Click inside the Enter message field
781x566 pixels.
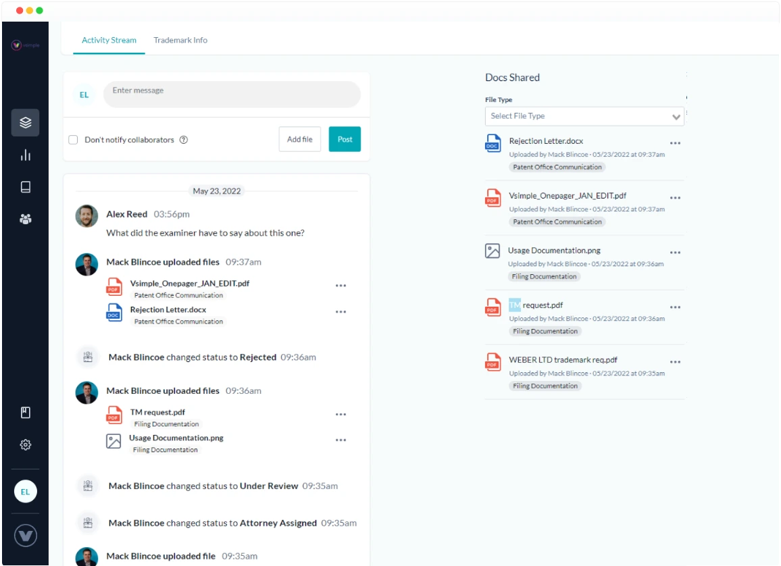(232, 94)
